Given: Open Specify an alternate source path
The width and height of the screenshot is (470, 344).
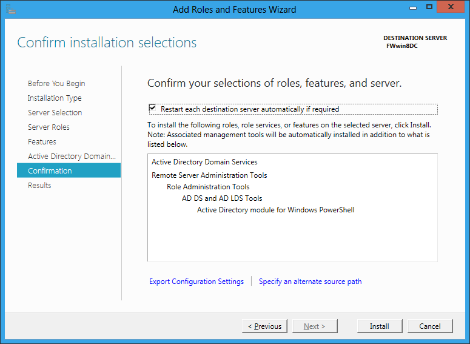Looking at the screenshot, I should [310, 282].
